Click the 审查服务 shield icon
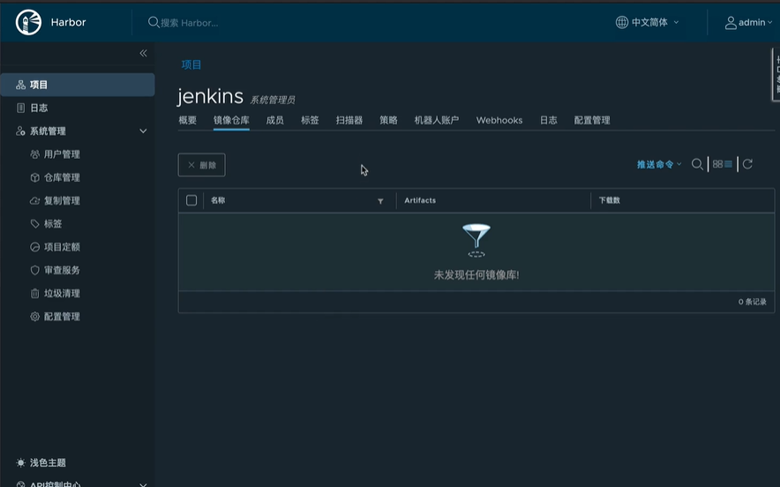 pos(34,270)
